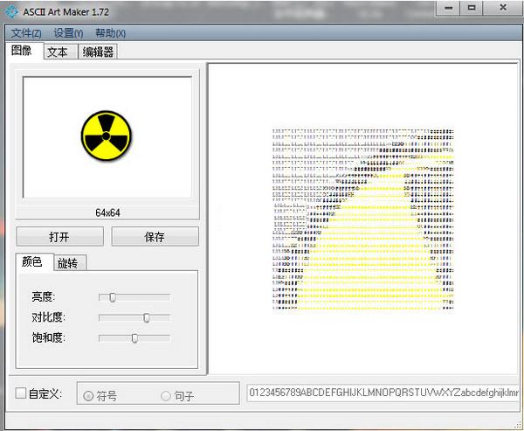Click the window resize grip corner
Image resolution: width=524 pixels, height=431 pixels.
coord(518,425)
